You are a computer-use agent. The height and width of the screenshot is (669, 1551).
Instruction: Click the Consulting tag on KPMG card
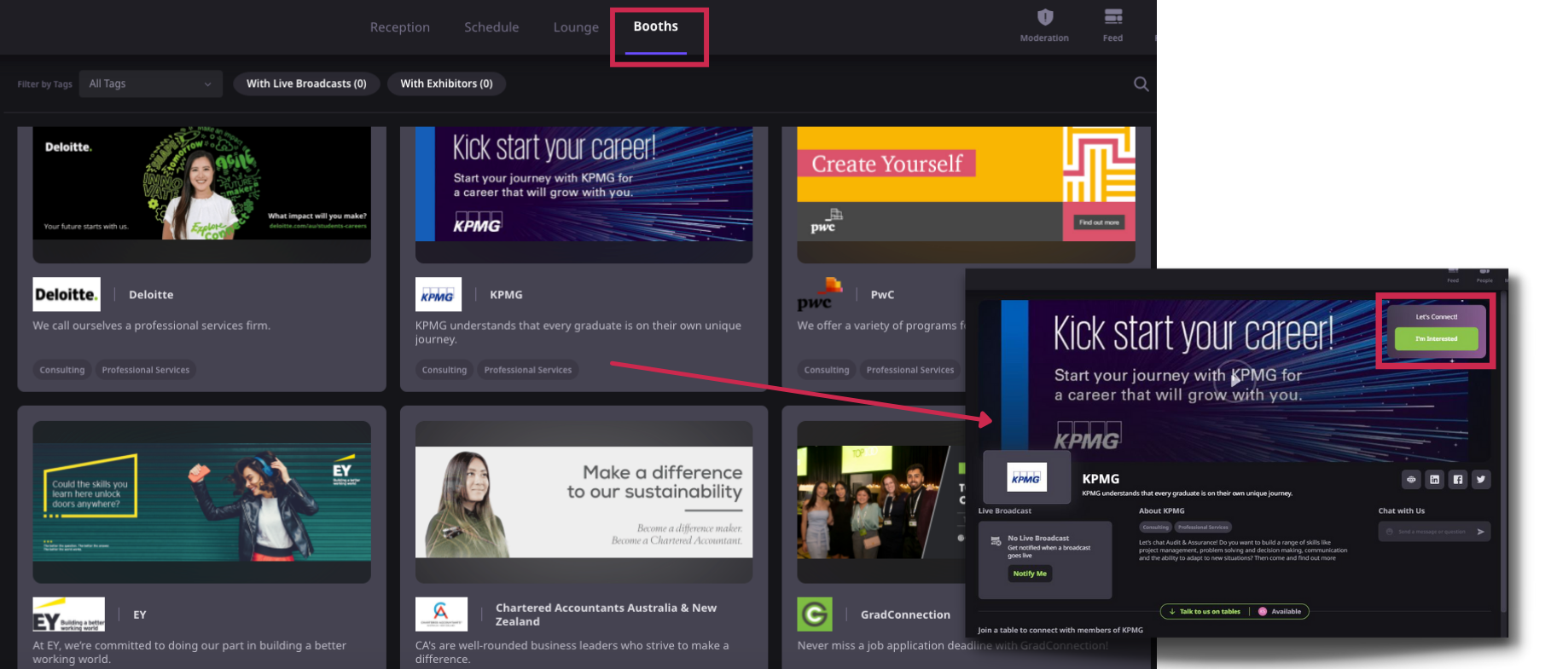coord(444,370)
